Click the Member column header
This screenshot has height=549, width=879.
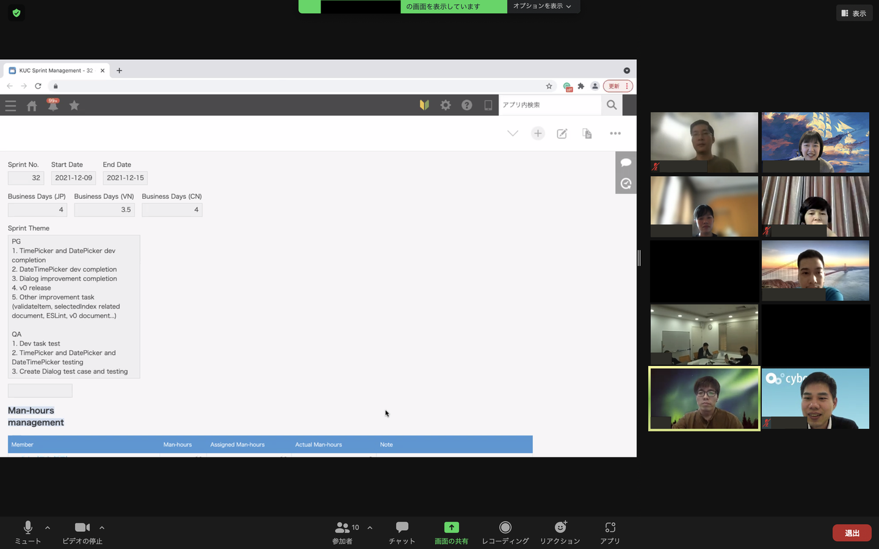tap(84, 445)
